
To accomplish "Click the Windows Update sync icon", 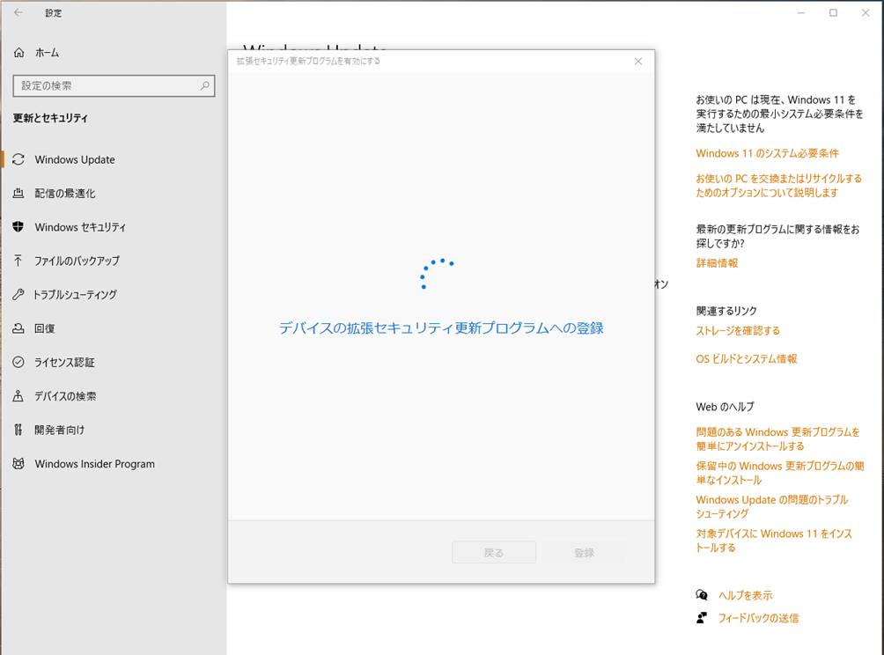I will pos(18,159).
